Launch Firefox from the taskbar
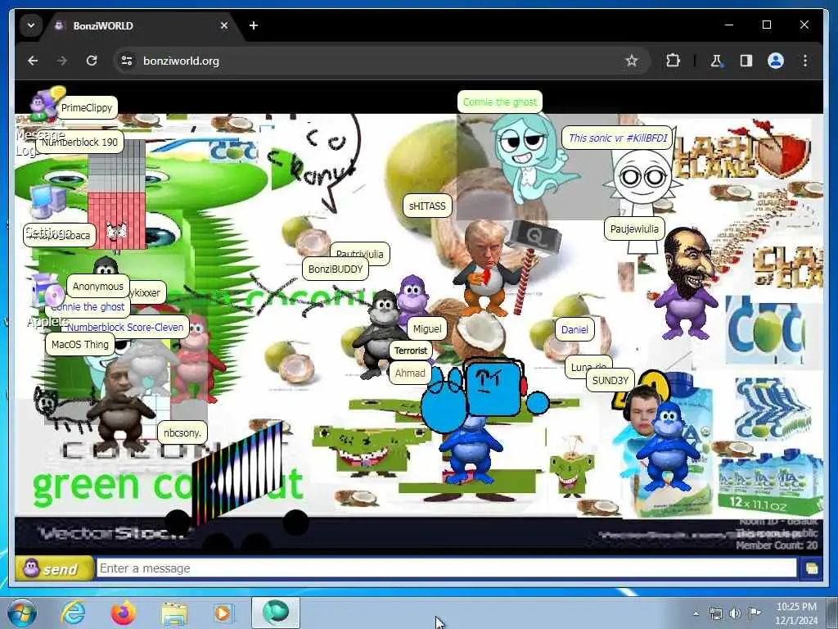Screen dimensions: 838x629 pos(124,613)
